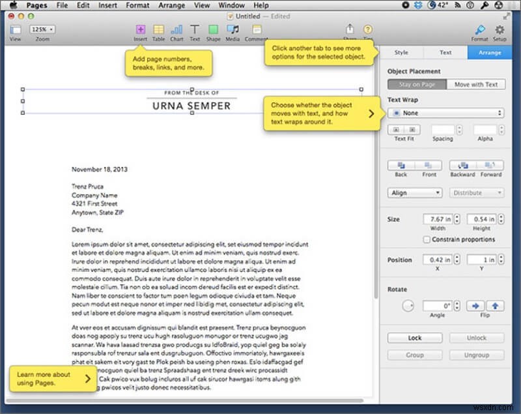Open the 125% zoom dropdown
This screenshot has width=521, height=414.
pos(42,29)
